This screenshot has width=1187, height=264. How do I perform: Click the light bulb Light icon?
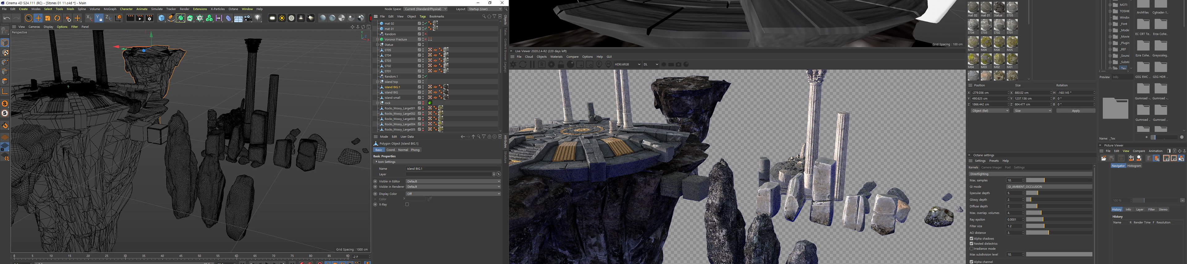point(257,18)
